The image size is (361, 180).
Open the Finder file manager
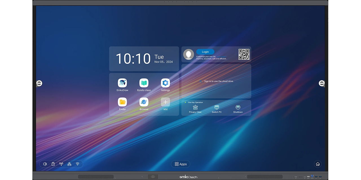click(x=122, y=102)
